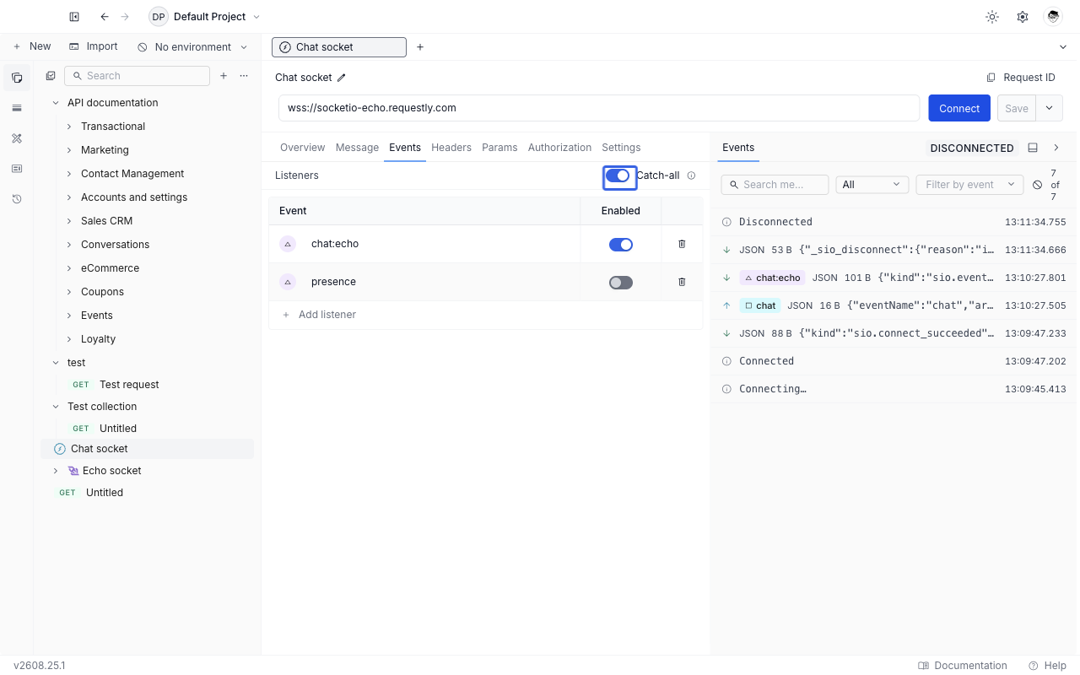1080x675 pixels.
Task: Click the collections Search field
Action: (137, 76)
